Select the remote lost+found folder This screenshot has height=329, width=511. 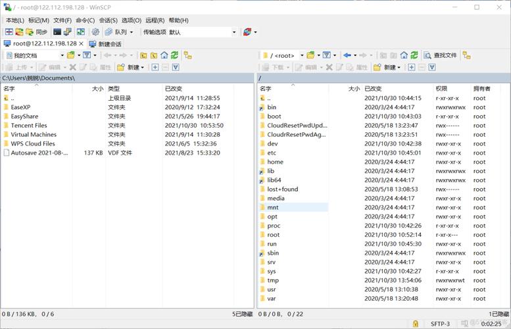tap(282, 190)
